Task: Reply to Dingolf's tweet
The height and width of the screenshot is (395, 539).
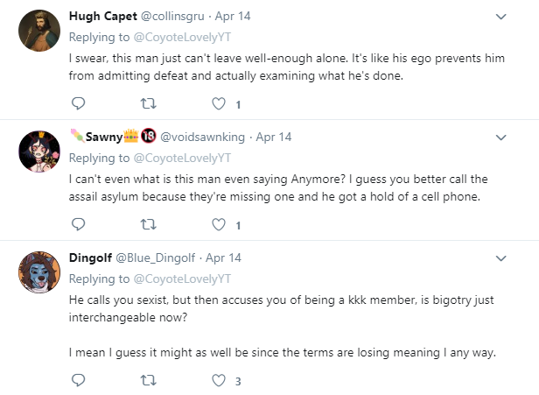Action: coord(78,380)
